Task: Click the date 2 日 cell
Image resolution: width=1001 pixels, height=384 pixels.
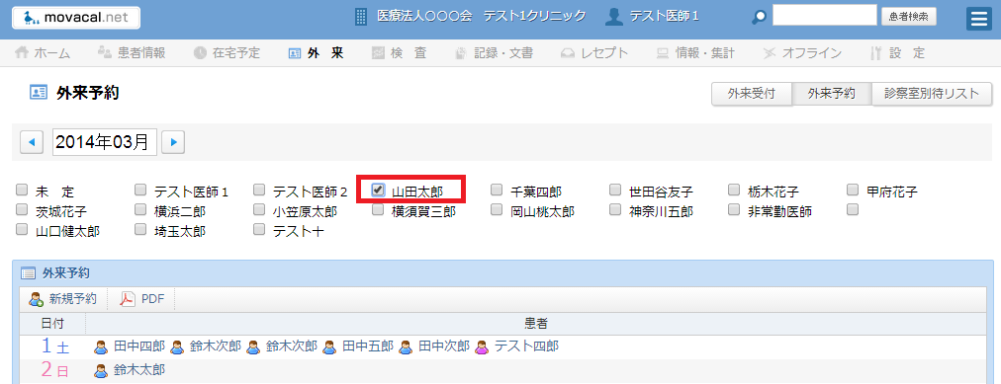Action: (x=53, y=370)
